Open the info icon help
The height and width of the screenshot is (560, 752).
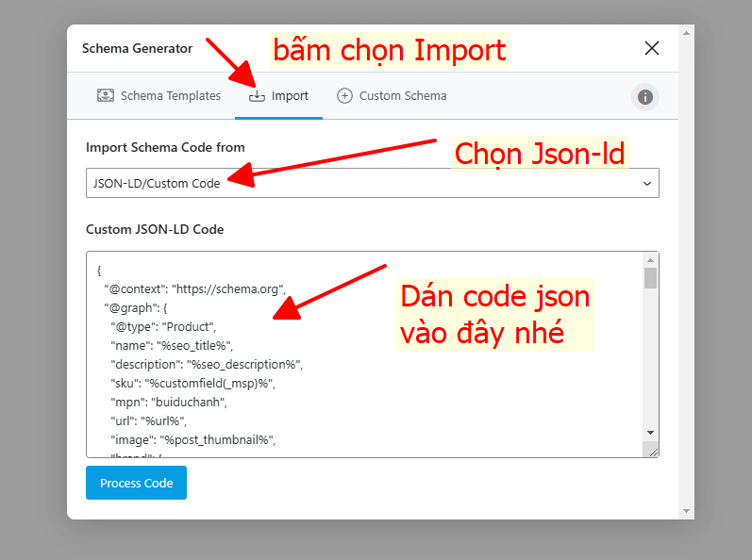[x=645, y=97]
